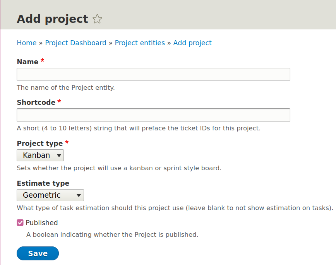Viewport: 336px width, 265px height.
Task: Click the arrow on the Geometric select
Action: (79, 195)
